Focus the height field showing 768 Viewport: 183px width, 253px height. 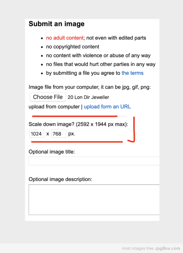pyautogui.click(x=58, y=133)
